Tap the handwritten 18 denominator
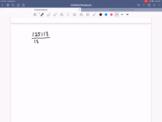162x122 pixels. click(x=36, y=41)
